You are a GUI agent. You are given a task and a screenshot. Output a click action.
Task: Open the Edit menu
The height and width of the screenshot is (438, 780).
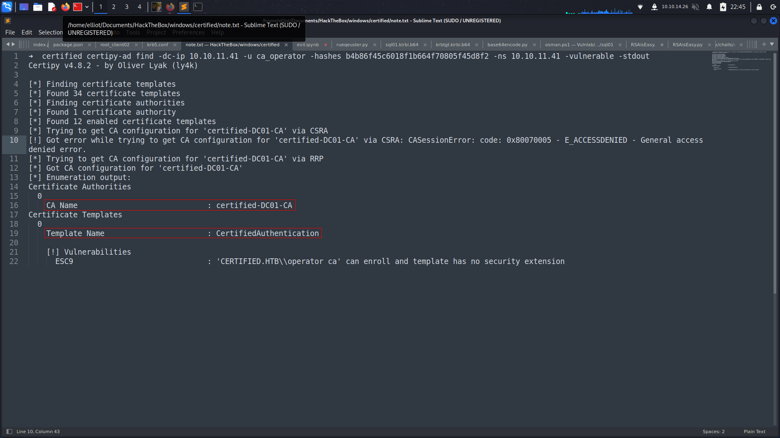pos(27,32)
